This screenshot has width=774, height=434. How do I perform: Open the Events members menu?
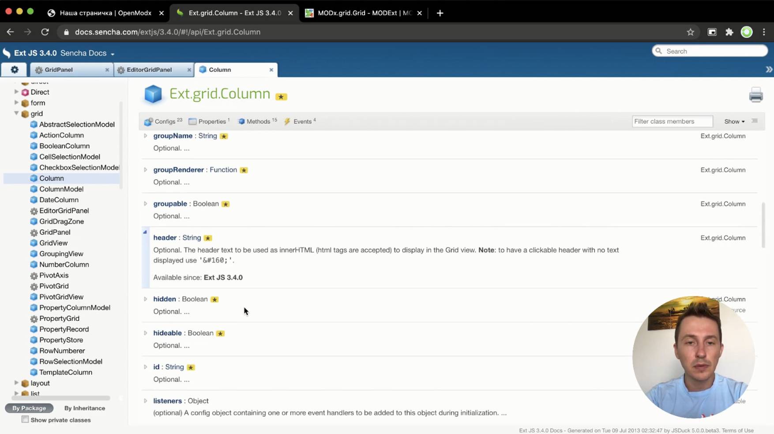click(300, 121)
